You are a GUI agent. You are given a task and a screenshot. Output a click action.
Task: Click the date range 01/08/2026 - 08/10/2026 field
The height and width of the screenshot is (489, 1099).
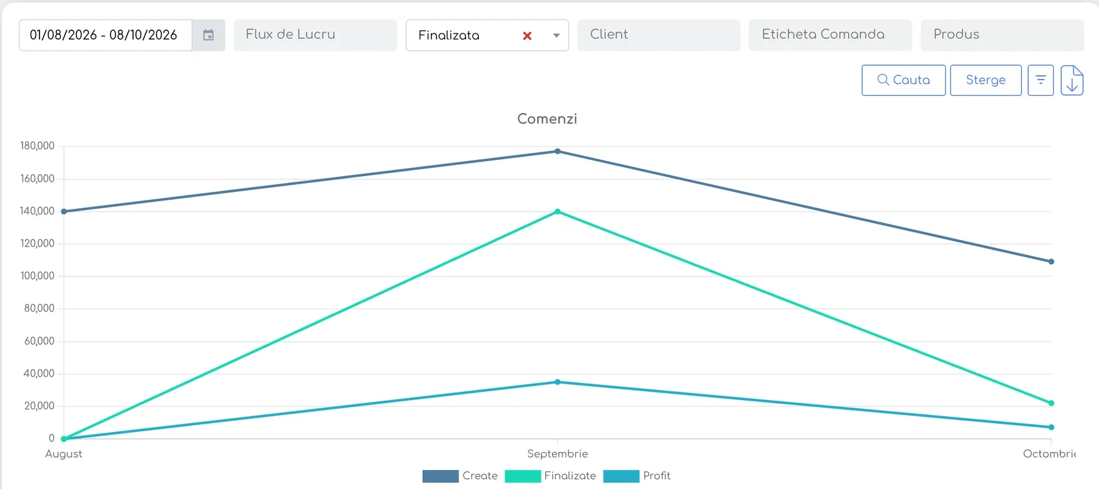pos(105,35)
